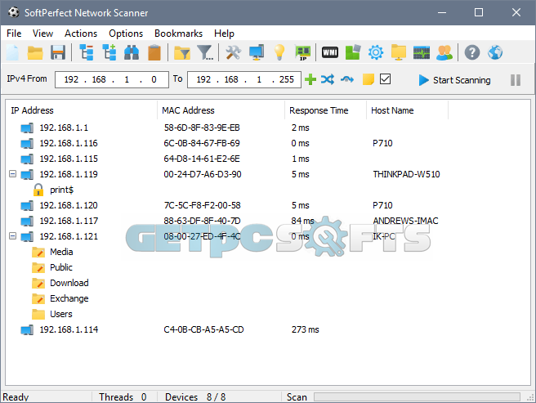Screen dimensions: 536x403
Task: Click the New file toolbar icon
Action: coord(12,52)
